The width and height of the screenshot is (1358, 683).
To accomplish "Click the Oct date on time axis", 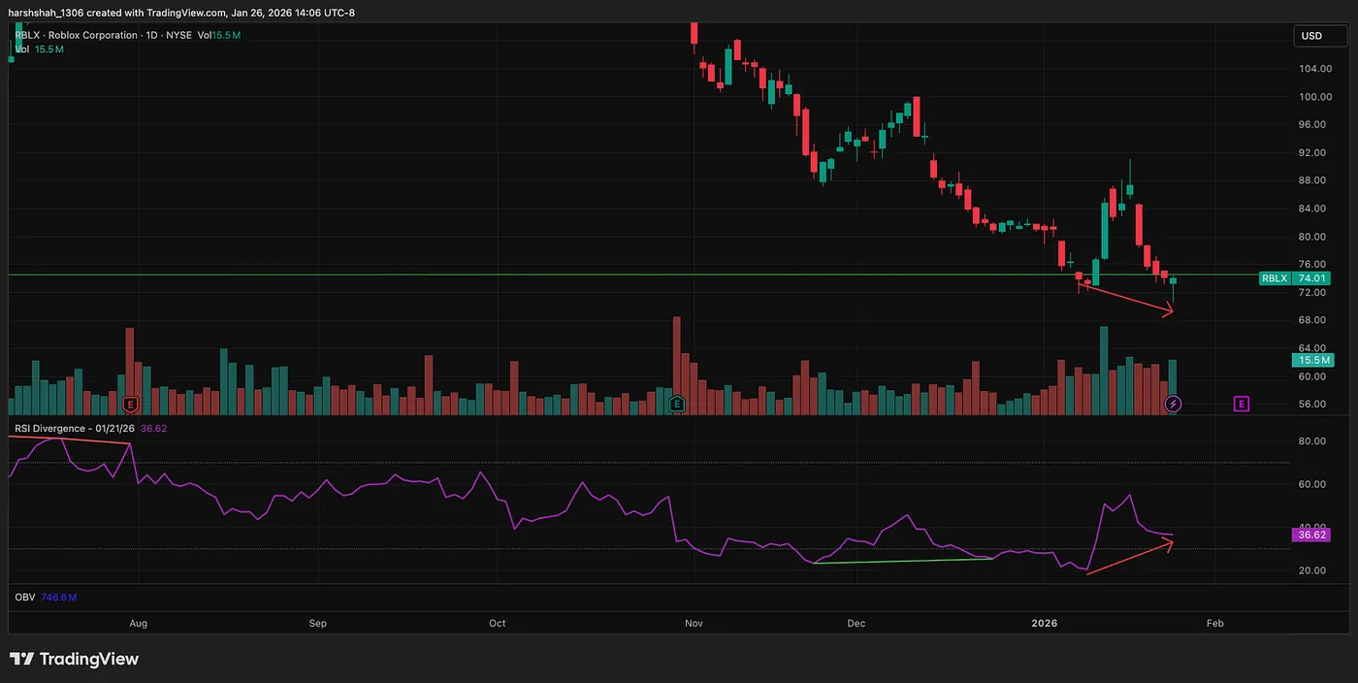I will tap(497, 624).
